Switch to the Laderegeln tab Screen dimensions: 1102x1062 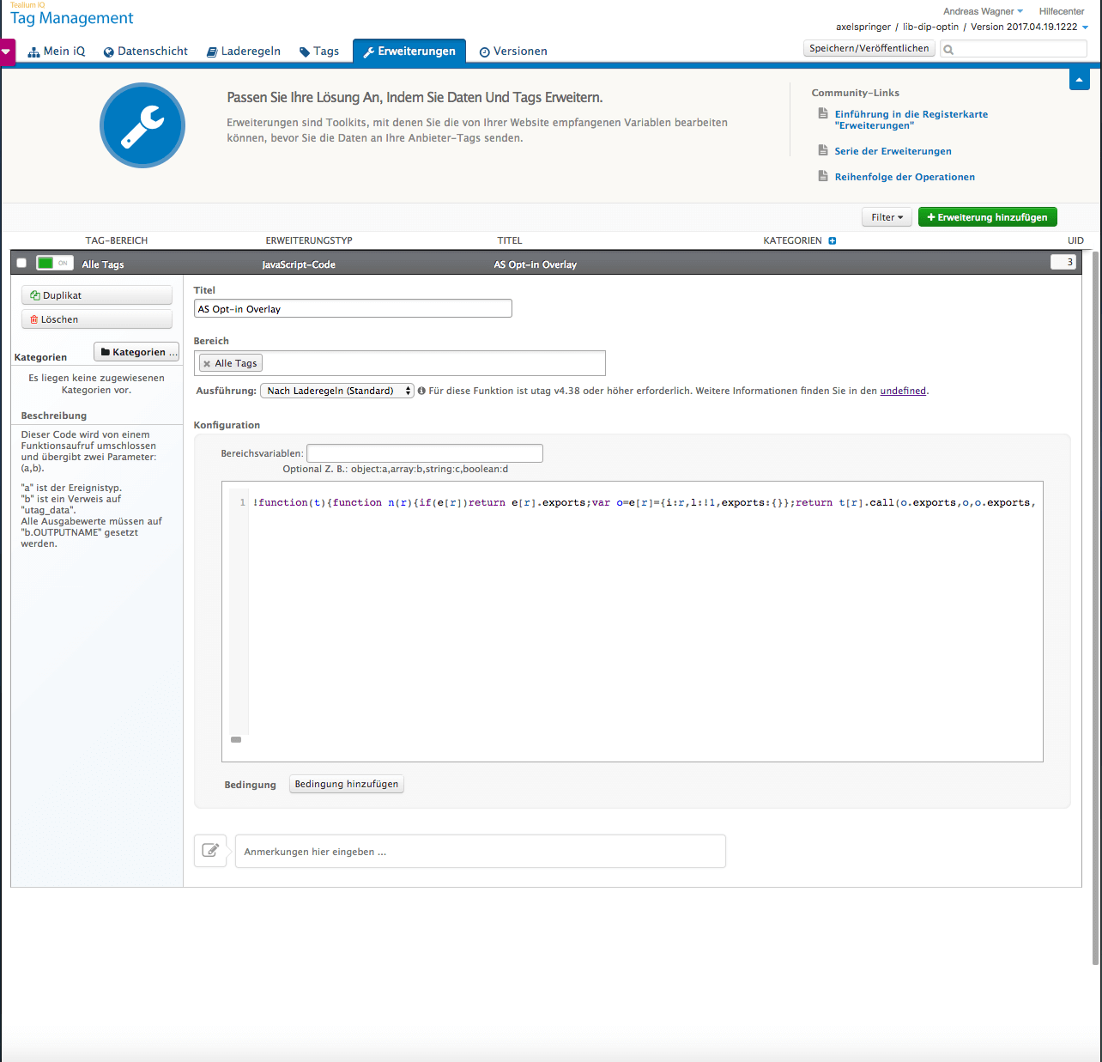click(x=244, y=52)
